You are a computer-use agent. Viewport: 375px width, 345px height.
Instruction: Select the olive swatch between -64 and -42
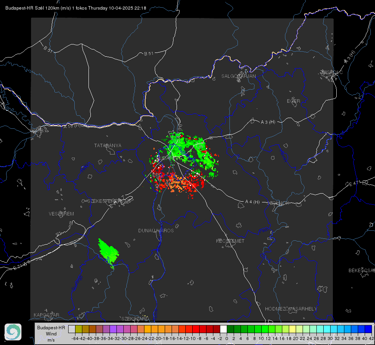79,329
